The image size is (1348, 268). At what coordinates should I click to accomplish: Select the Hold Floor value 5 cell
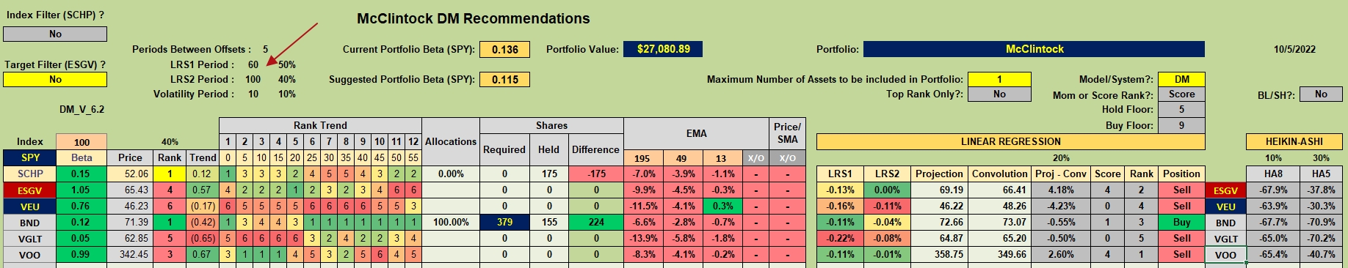tap(1181, 109)
